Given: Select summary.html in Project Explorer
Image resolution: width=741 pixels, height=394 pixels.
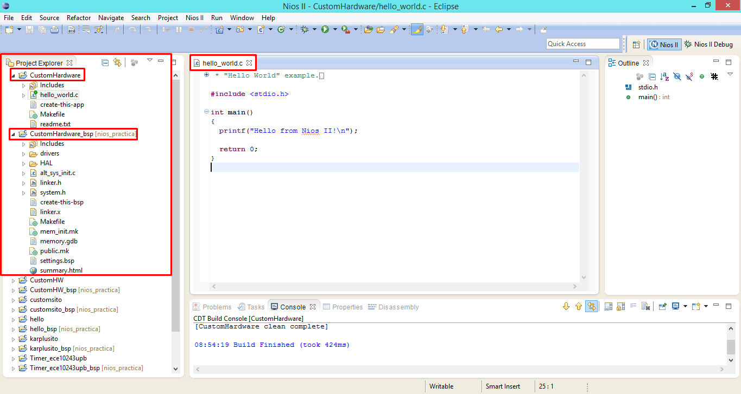Looking at the screenshot, I should 61,270.
